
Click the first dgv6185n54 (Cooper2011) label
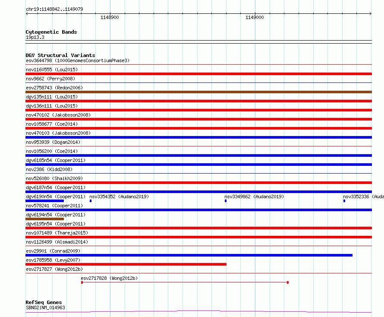[x=56, y=160]
